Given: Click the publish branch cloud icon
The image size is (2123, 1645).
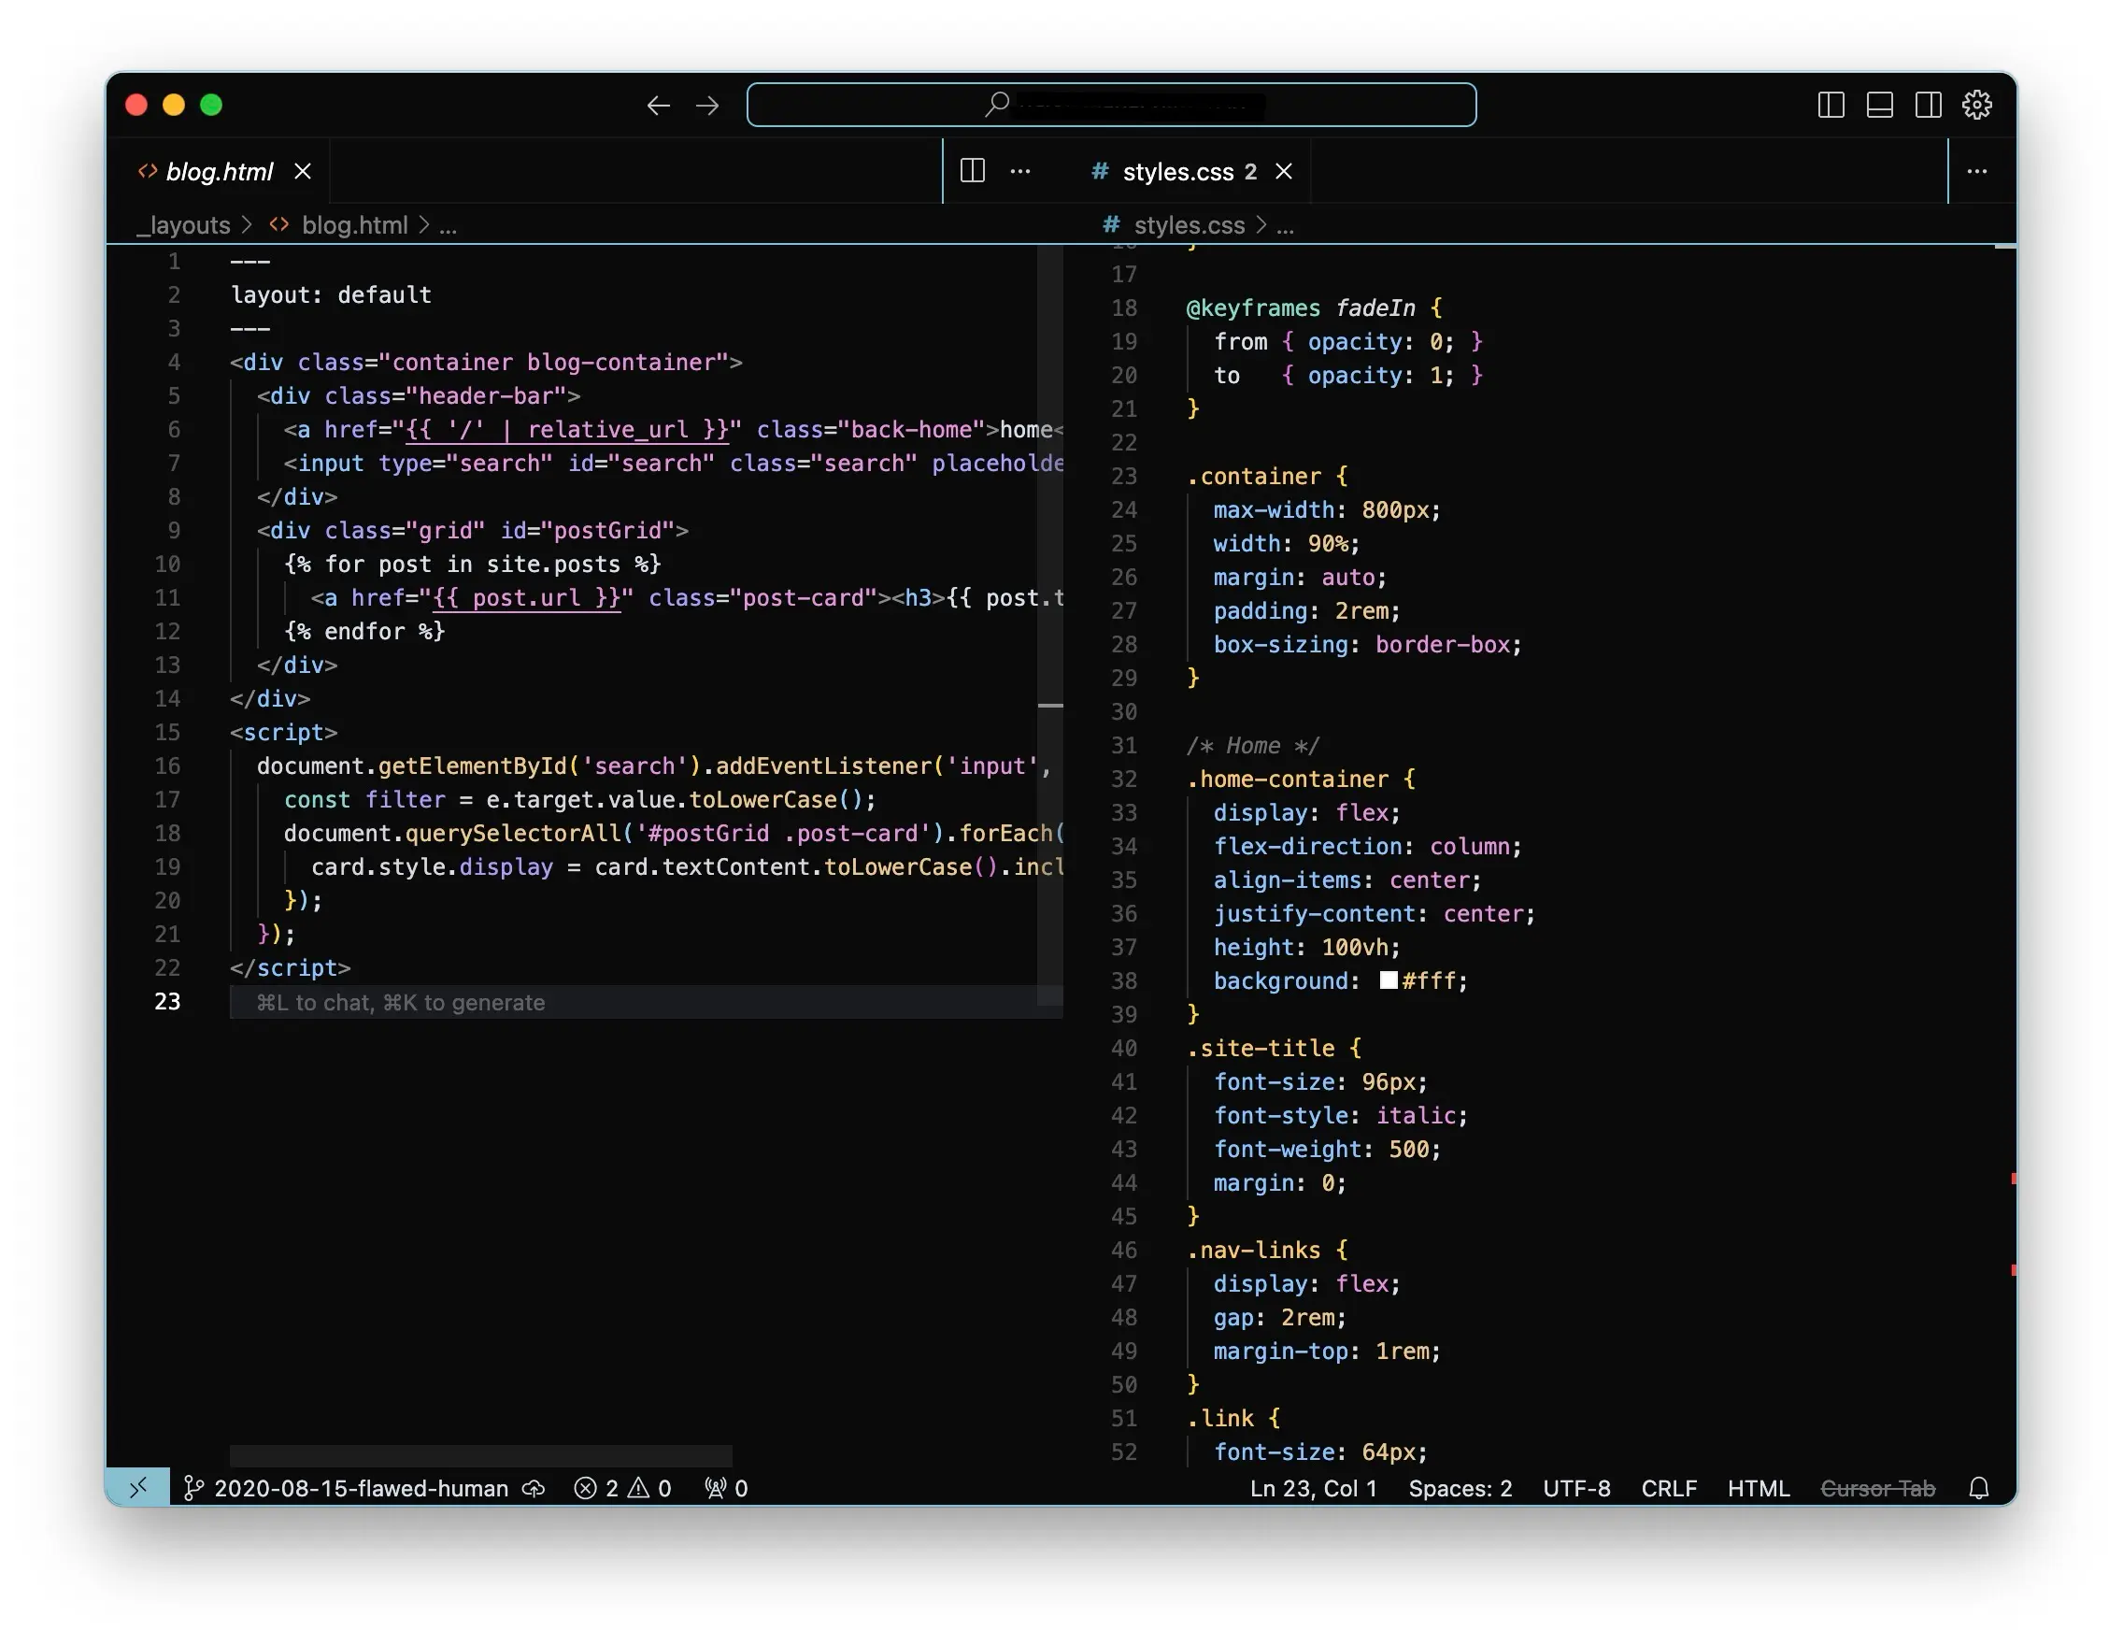Looking at the screenshot, I should (x=534, y=1487).
